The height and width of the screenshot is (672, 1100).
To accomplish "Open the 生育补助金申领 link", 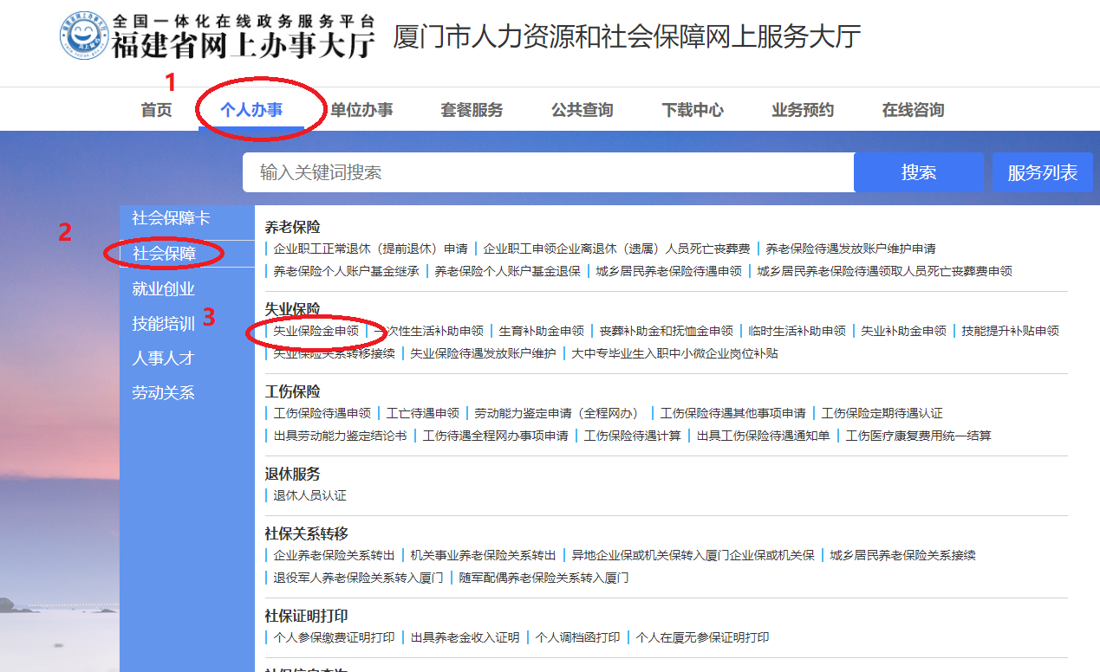I will [541, 331].
